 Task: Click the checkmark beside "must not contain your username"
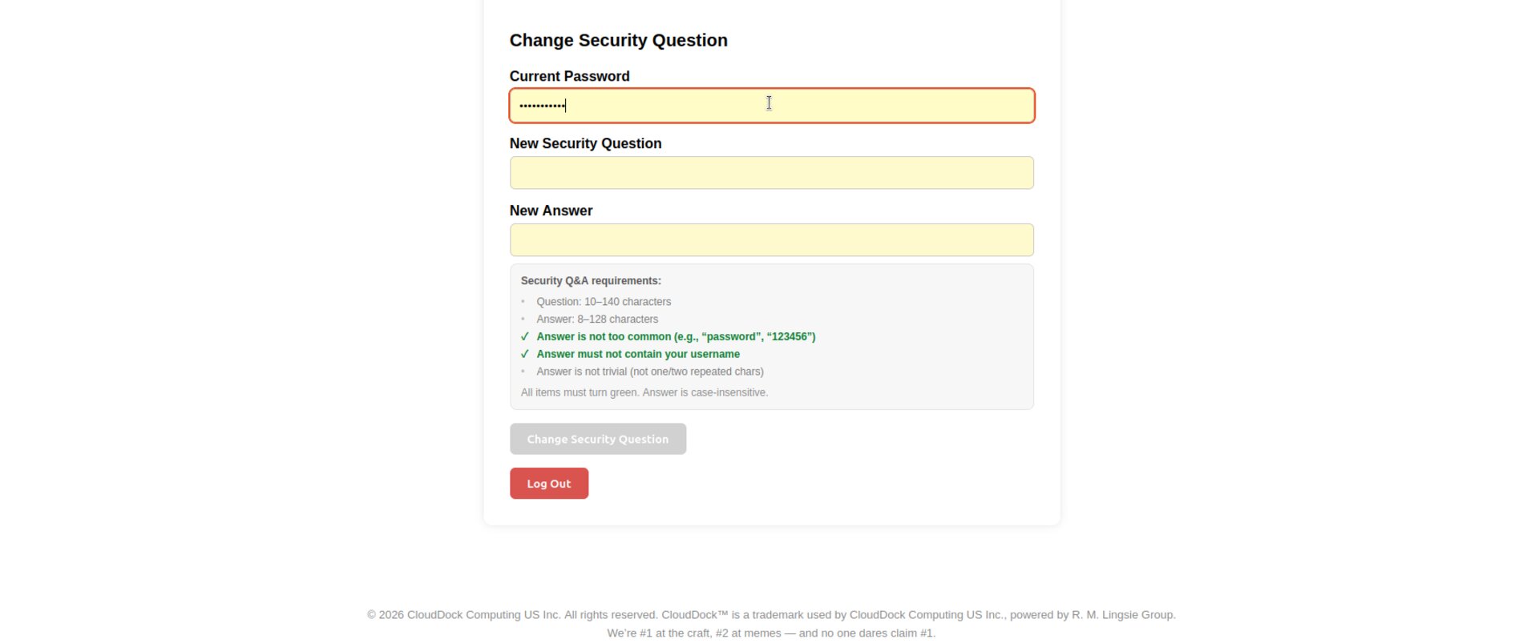[525, 355]
